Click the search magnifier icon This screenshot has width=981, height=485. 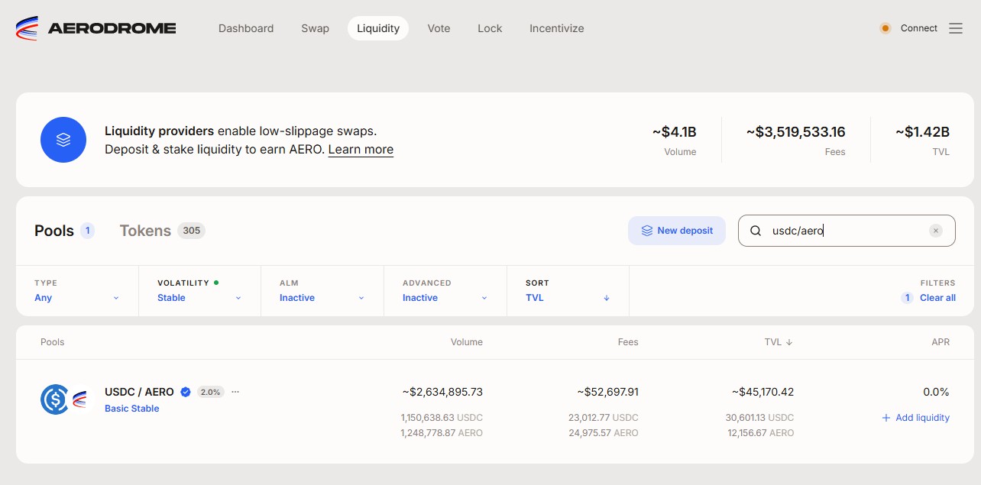pos(756,231)
